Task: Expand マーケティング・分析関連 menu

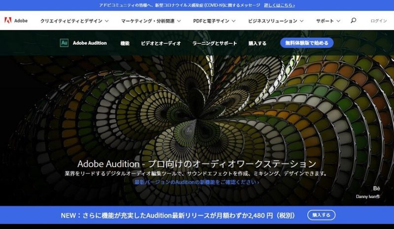Action: click(151, 21)
